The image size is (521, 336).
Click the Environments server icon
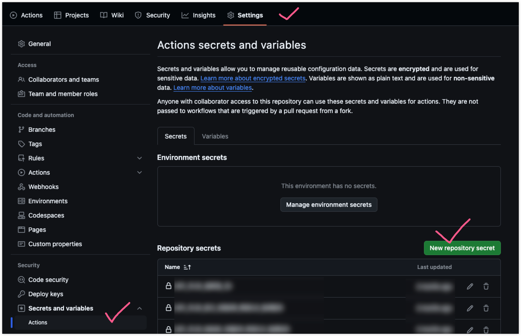coord(21,201)
